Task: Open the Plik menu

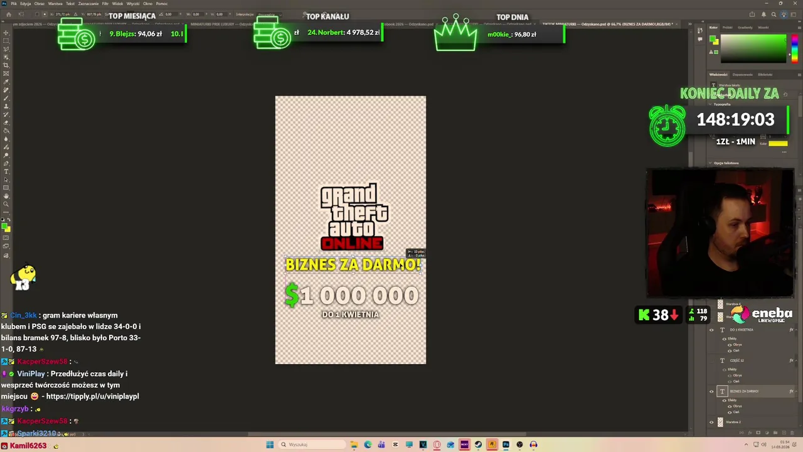Action: pyautogui.click(x=14, y=4)
